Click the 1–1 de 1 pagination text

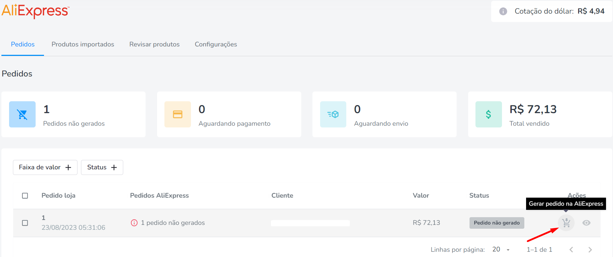tap(539, 250)
